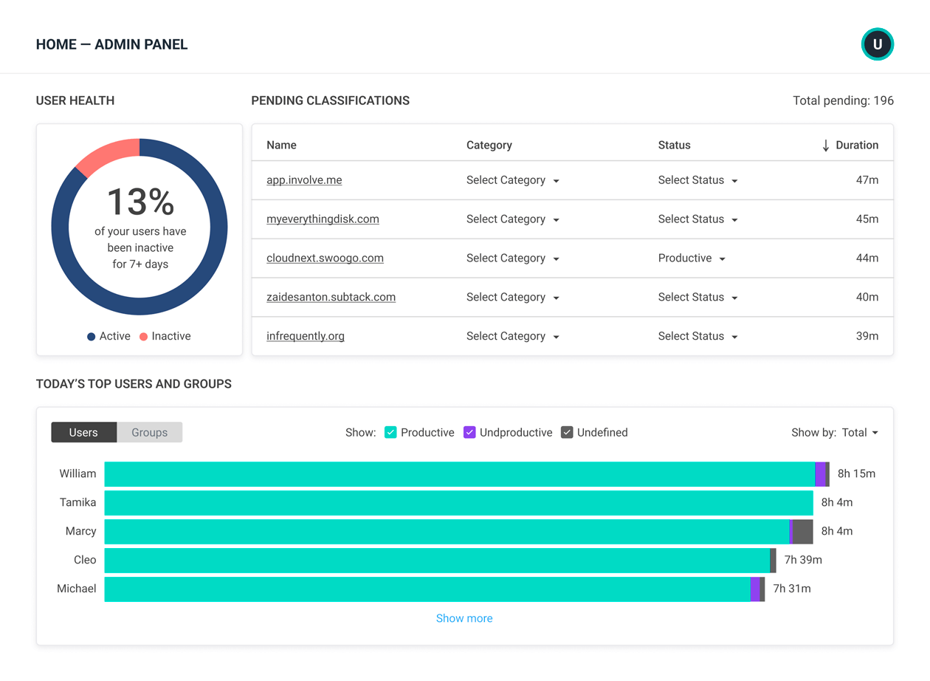Click the gray undefined segment in Marcy's bar
930x681 pixels.
pyautogui.click(x=802, y=532)
